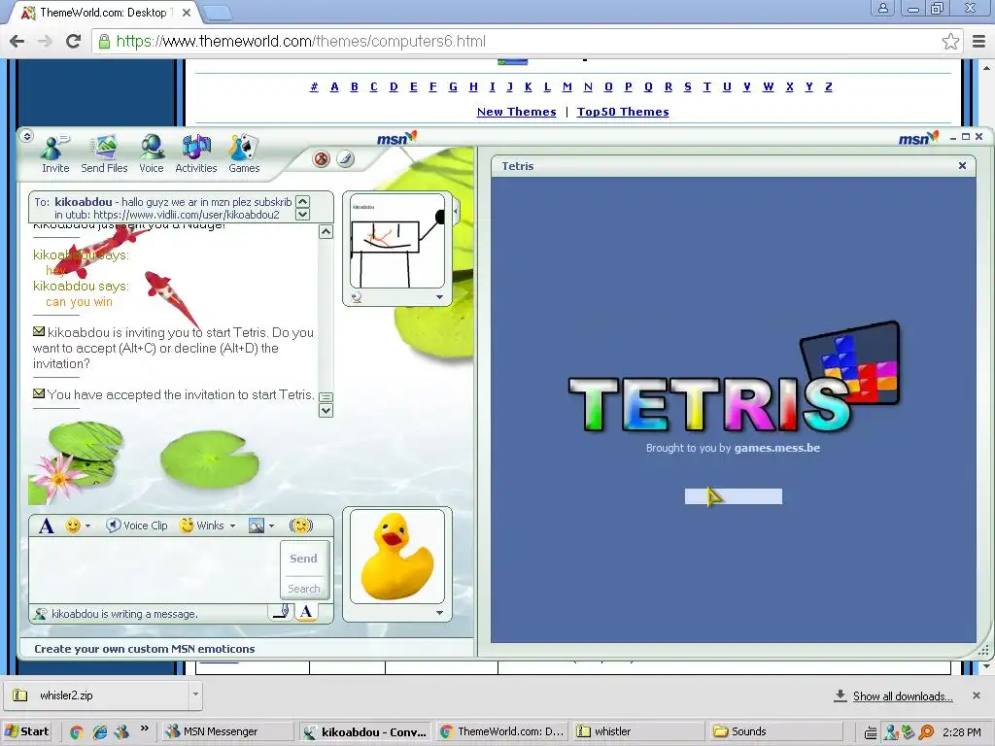995x746 pixels.
Task: Click the Invite icon in MSN toolbar
Action: tap(55, 154)
